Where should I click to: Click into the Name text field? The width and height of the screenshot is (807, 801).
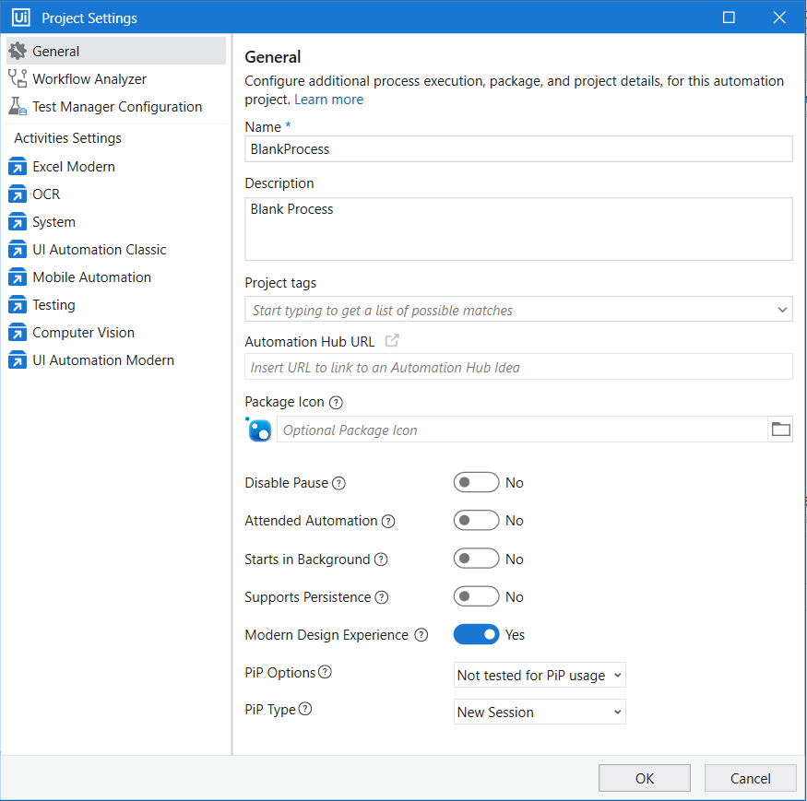point(518,149)
